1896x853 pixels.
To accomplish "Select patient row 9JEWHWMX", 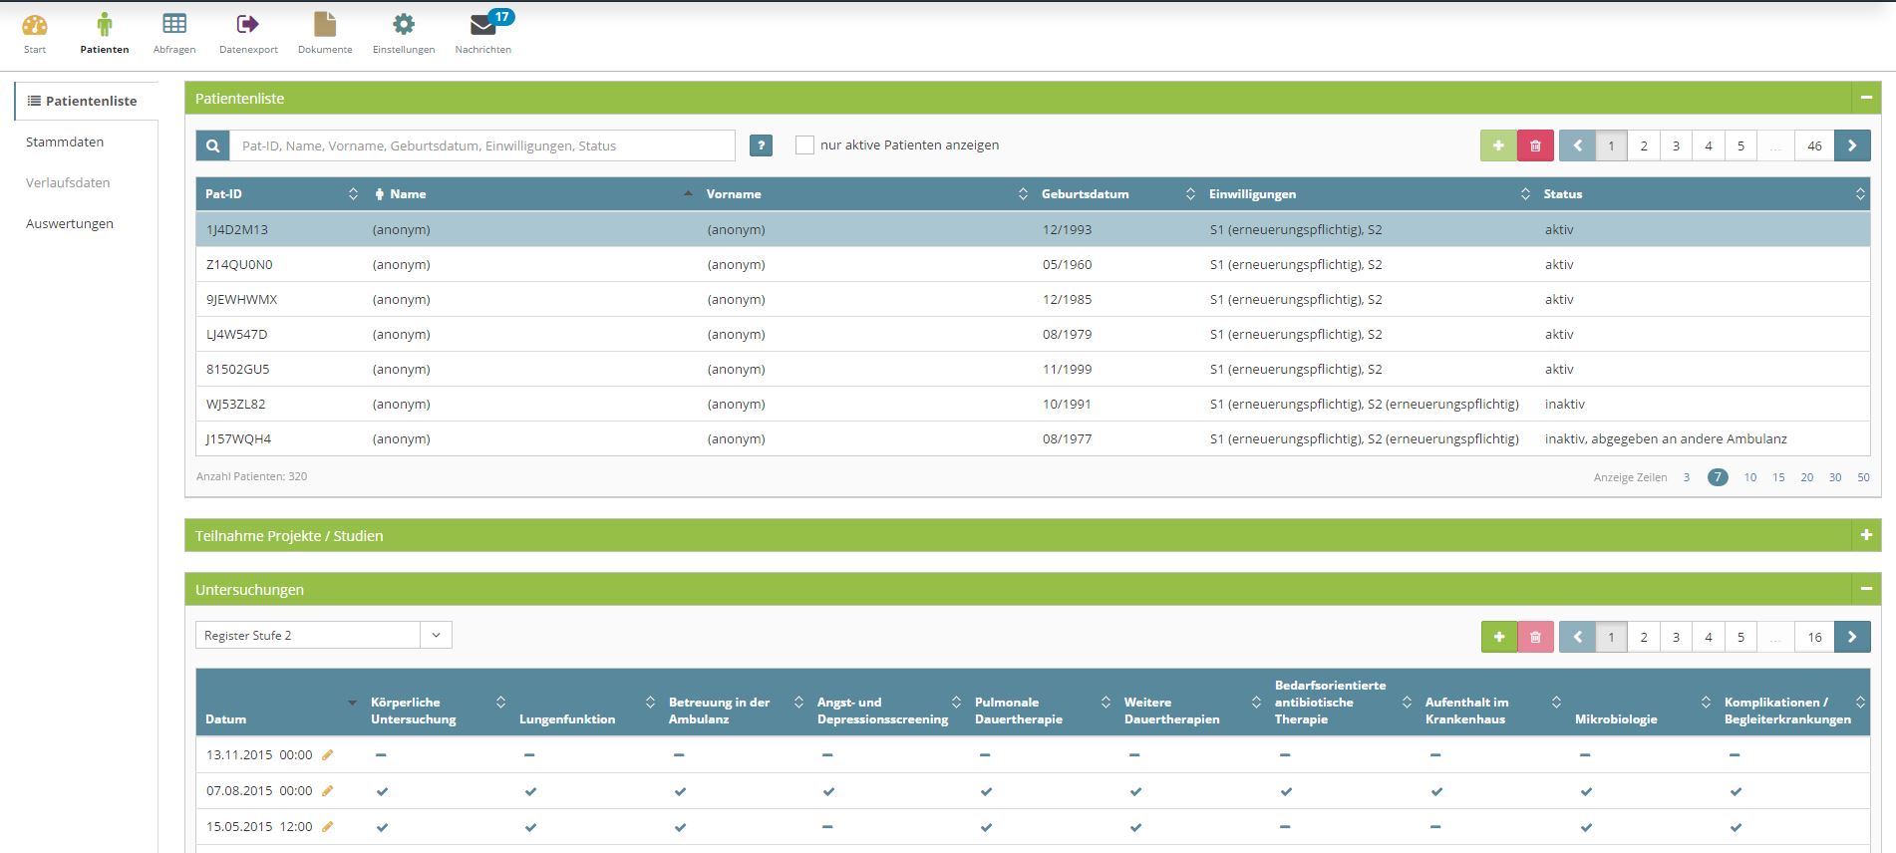I will tap(1033, 299).
